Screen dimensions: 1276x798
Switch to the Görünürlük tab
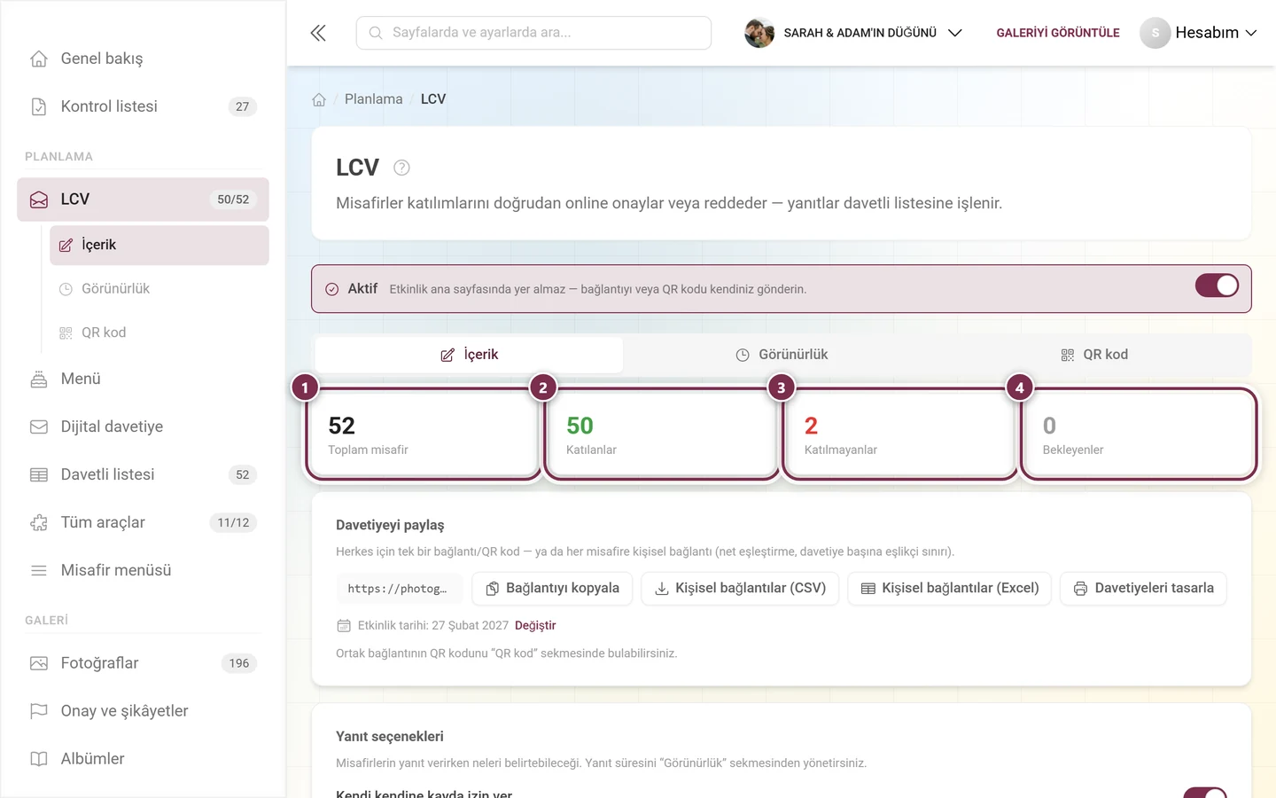click(x=782, y=355)
